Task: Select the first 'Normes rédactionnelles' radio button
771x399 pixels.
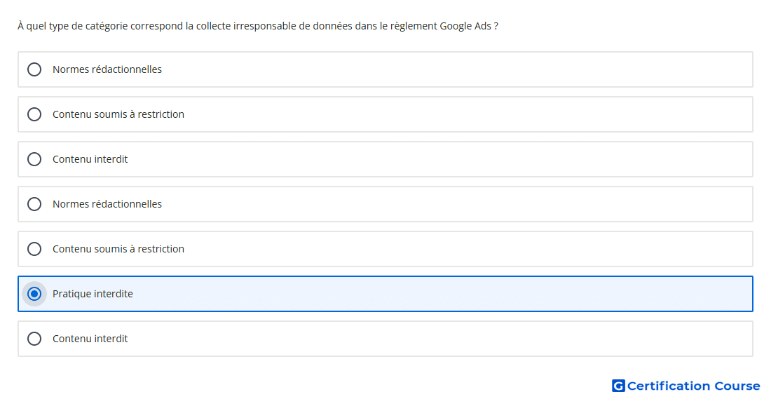Action: pyautogui.click(x=34, y=69)
